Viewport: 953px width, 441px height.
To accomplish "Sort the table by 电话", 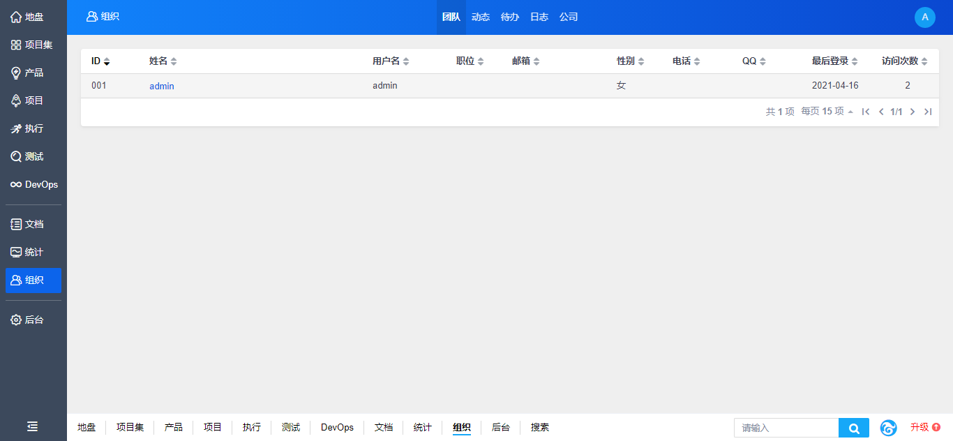I will (686, 61).
